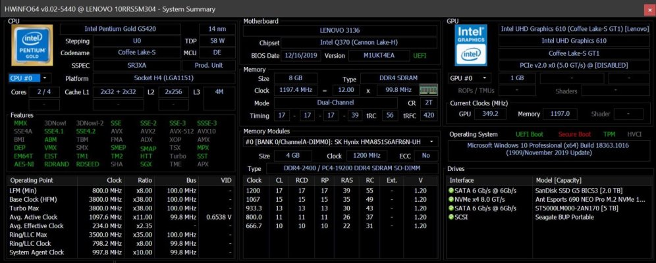Click the memory size 8 GB field
656x263 pixels.
295,78
